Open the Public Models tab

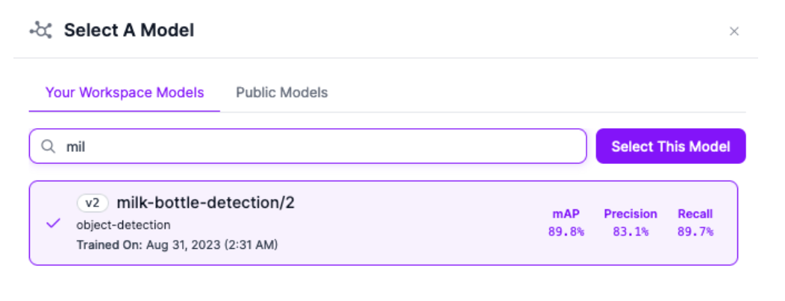click(281, 93)
